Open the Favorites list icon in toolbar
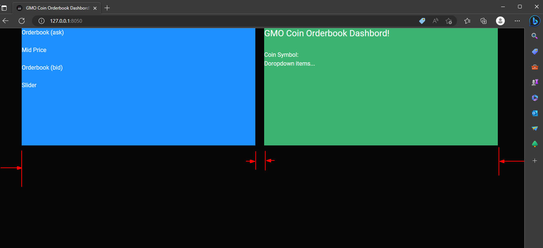Viewport: 543px width, 248px height. (467, 21)
